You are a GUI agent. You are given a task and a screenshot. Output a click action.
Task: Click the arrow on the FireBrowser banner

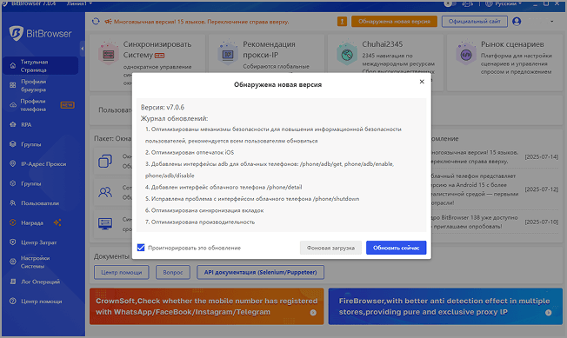(x=548, y=312)
